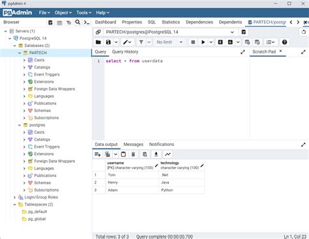Click the Delete trash icon in Data output
The width and height of the screenshot is (309, 239).
[x=133, y=154]
